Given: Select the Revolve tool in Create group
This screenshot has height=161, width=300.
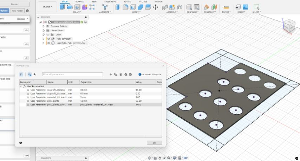Looking at the screenshot, I should coord(70,7).
